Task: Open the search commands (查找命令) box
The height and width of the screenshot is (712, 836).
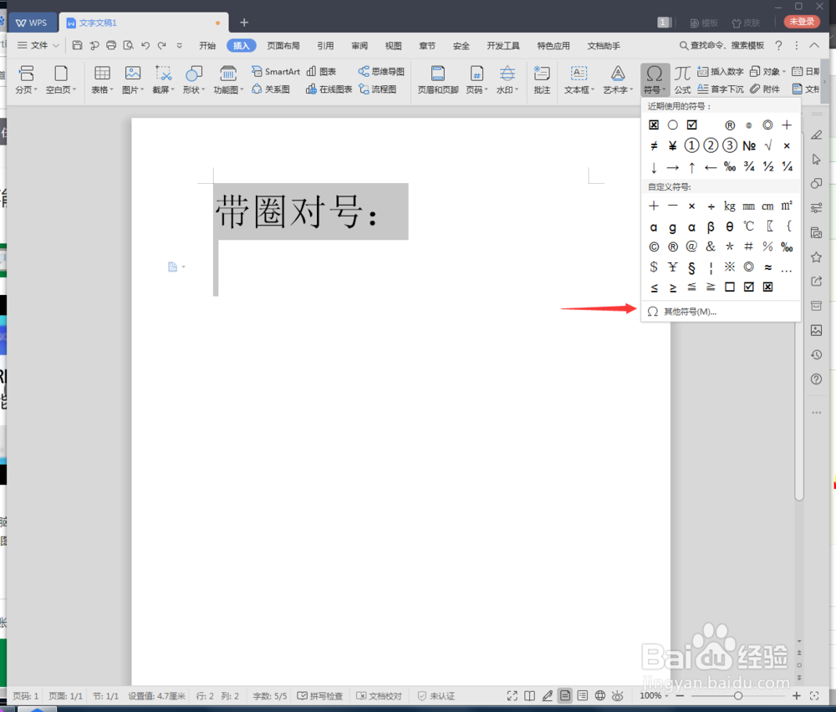Action: tap(721, 46)
